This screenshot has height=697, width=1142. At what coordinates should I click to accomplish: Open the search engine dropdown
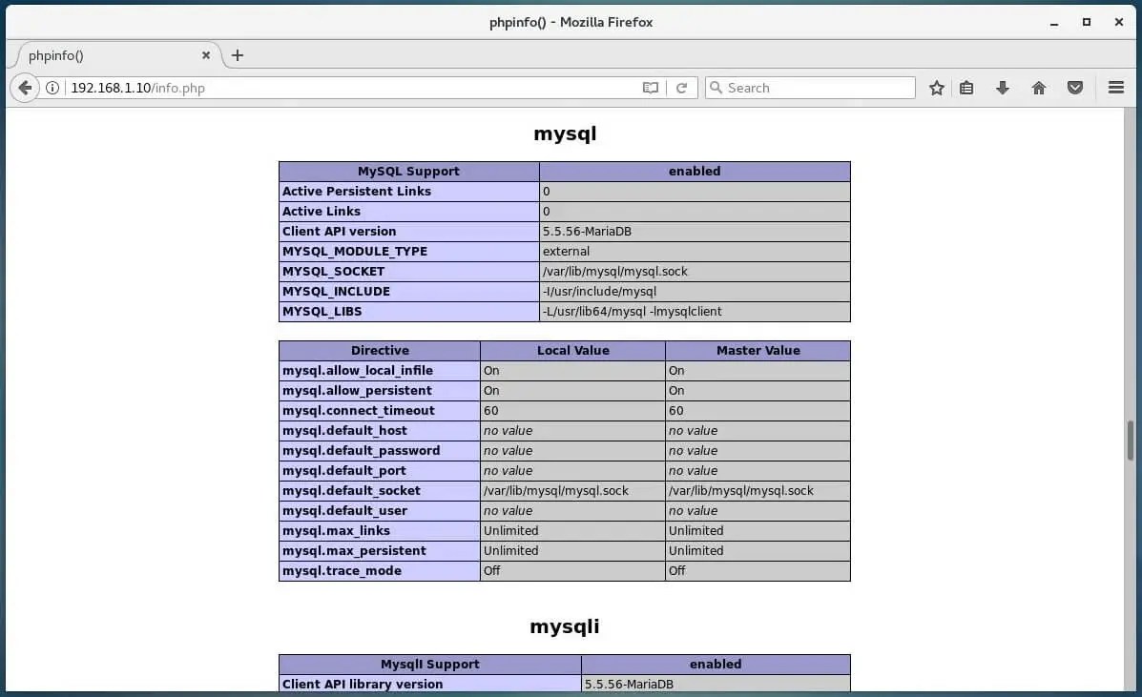coord(716,88)
